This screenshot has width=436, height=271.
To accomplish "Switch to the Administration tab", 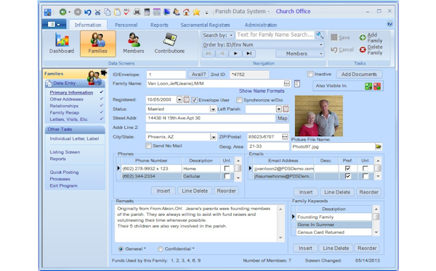I will (261, 25).
